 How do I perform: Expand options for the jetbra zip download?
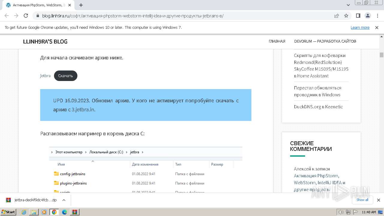click(x=64, y=200)
